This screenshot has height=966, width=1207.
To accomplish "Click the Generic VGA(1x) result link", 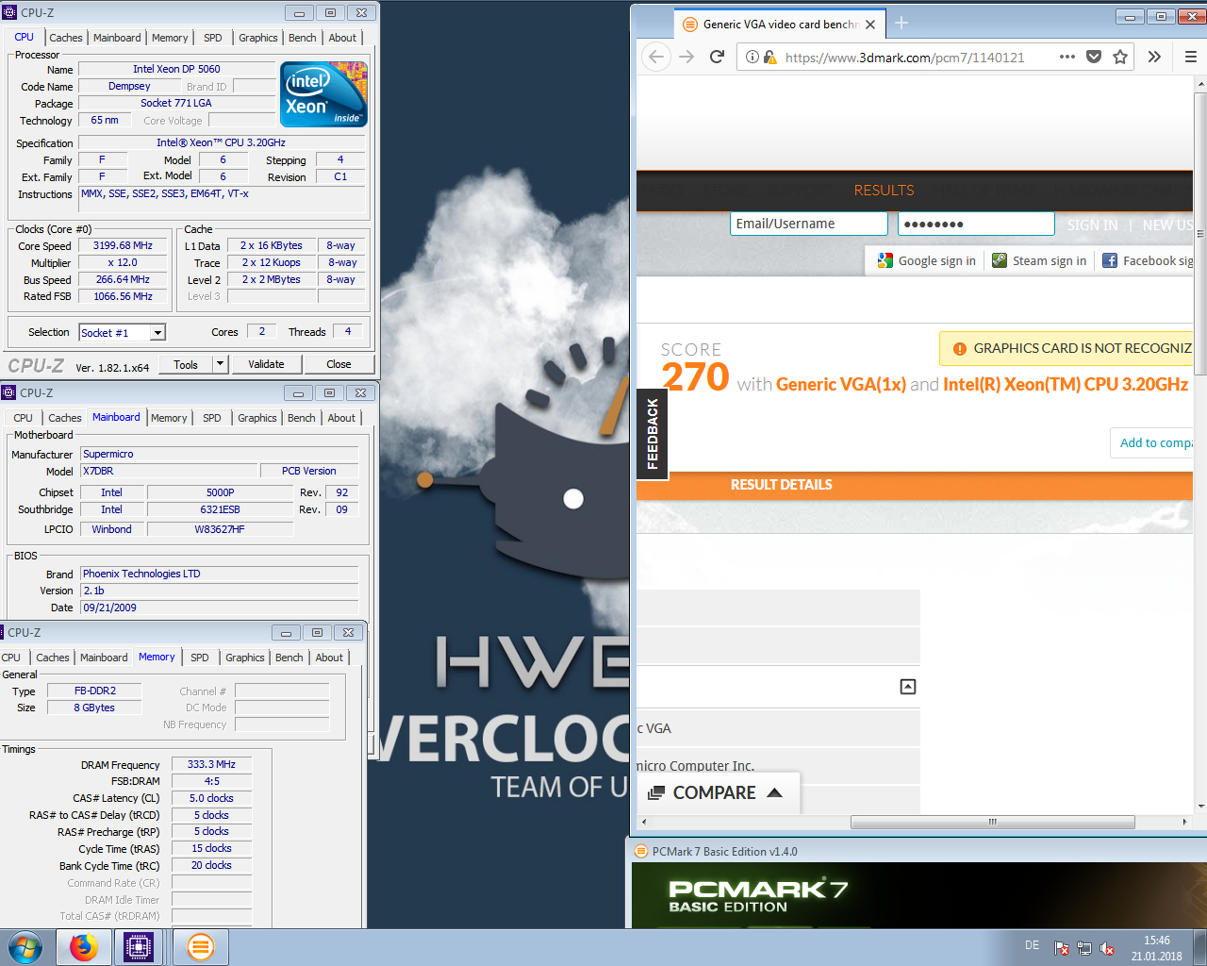I will tap(841, 384).
